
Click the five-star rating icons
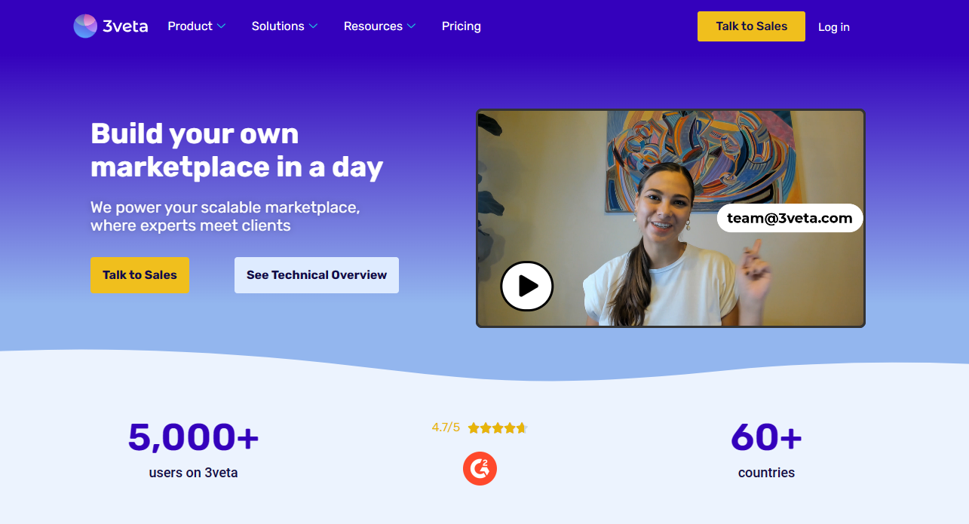[x=497, y=428]
